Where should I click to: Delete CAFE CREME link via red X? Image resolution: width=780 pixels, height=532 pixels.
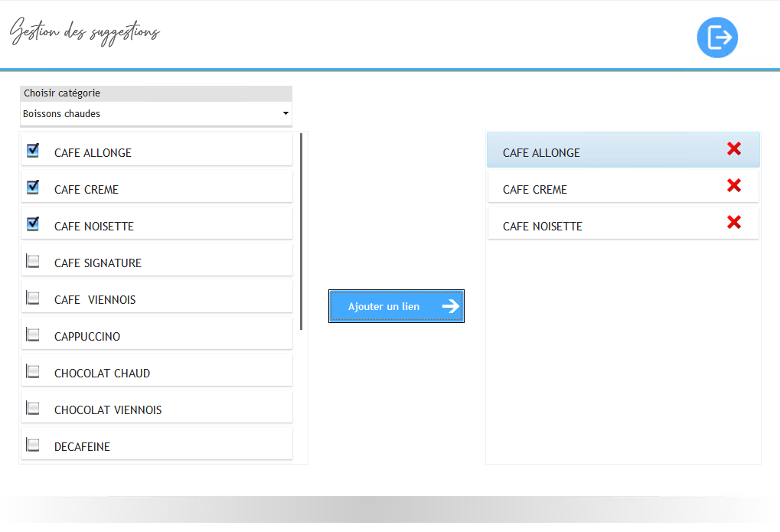click(x=733, y=185)
